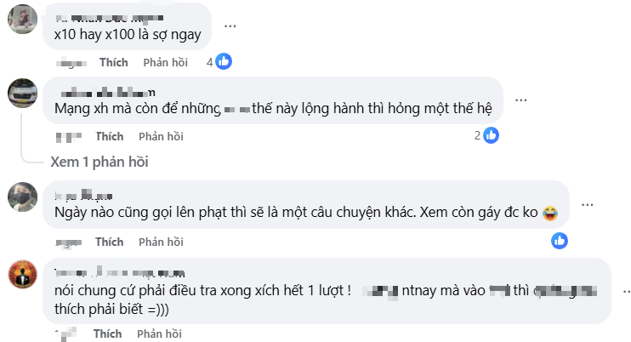Open masked-face avatar of third commenter
This screenshot has height=342, width=631.
tap(21, 197)
